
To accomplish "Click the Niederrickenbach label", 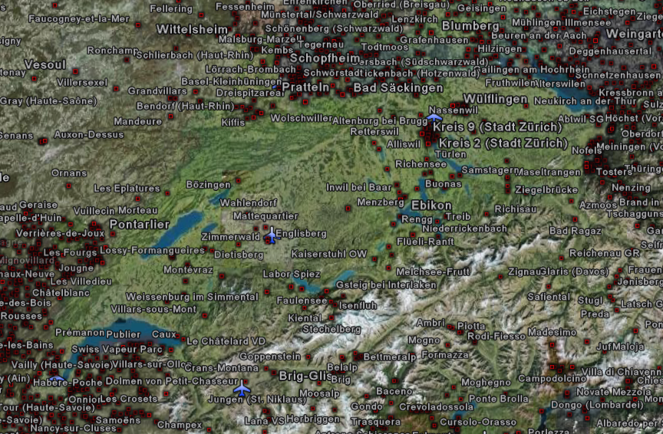I will point(464,229).
